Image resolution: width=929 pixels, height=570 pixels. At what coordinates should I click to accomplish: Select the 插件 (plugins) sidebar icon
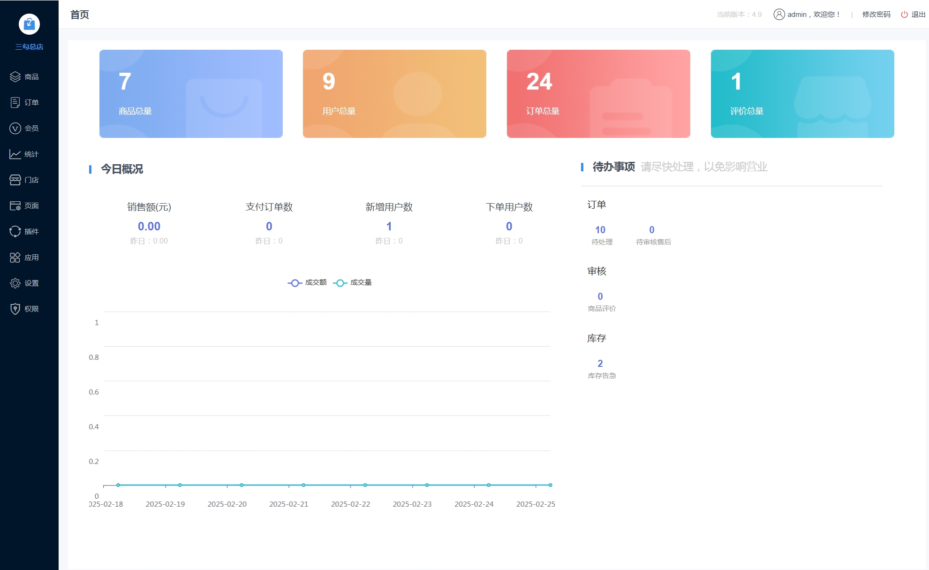point(15,231)
